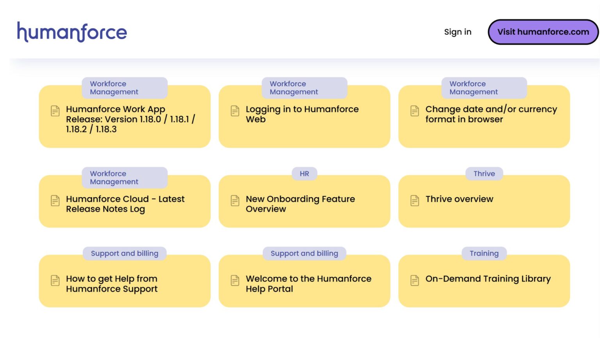Click the article icon on the Thrive overview card
The height and width of the screenshot is (338, 600).
(414, 201)
